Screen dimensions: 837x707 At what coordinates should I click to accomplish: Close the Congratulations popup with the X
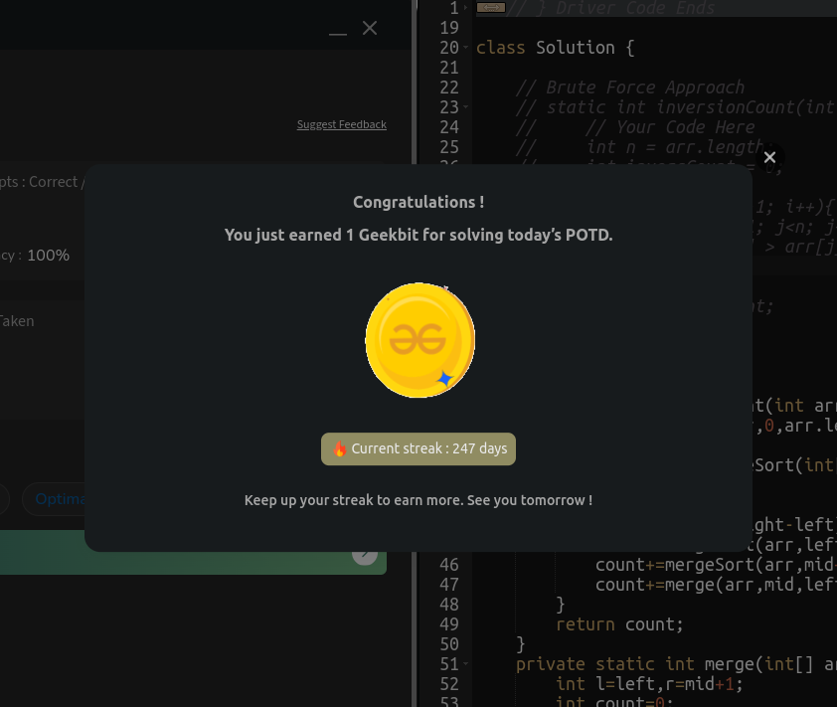click(x=769, y=157)
